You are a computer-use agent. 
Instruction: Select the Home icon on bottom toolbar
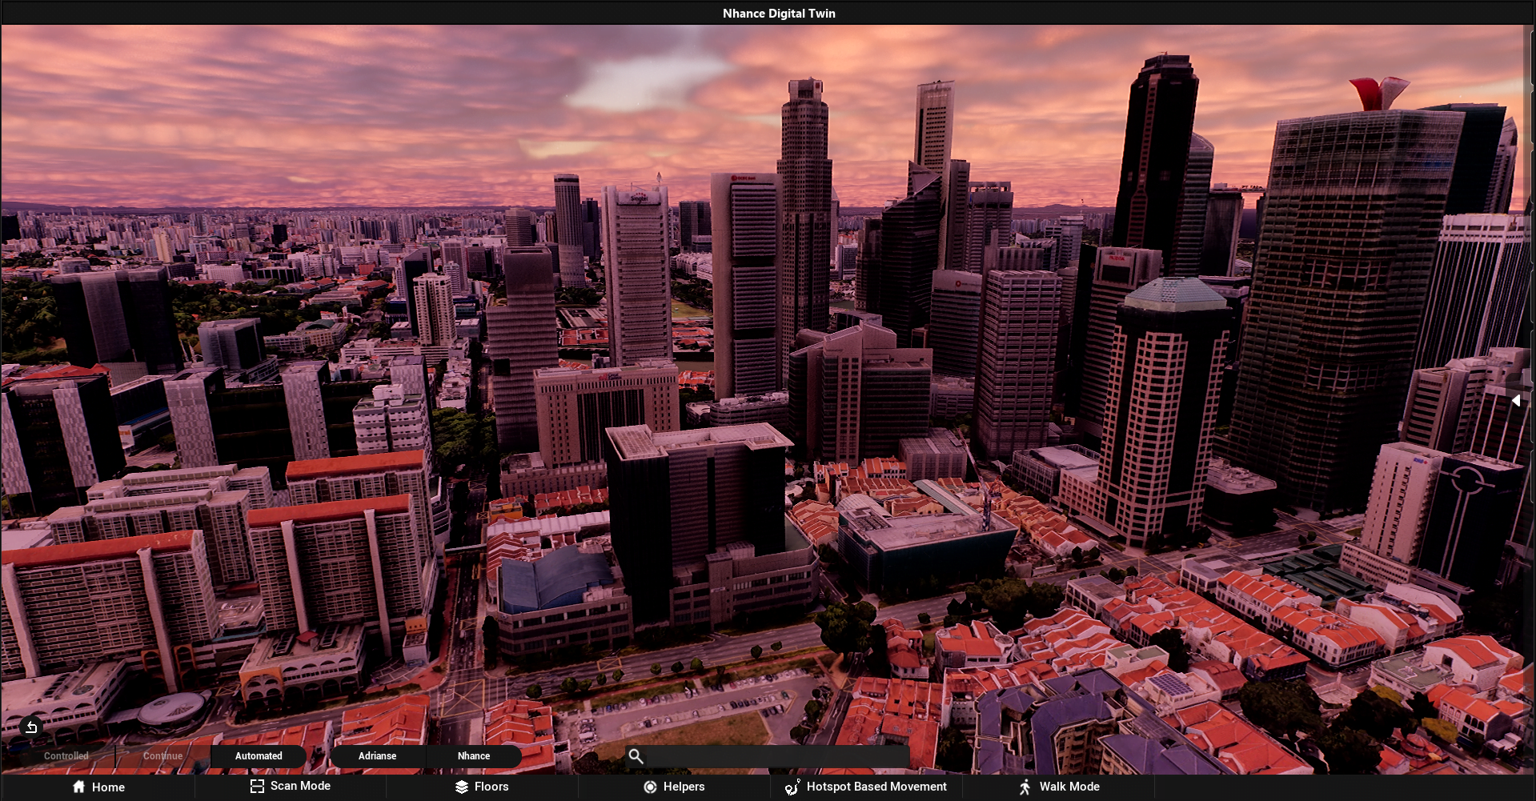coord(78,787)
